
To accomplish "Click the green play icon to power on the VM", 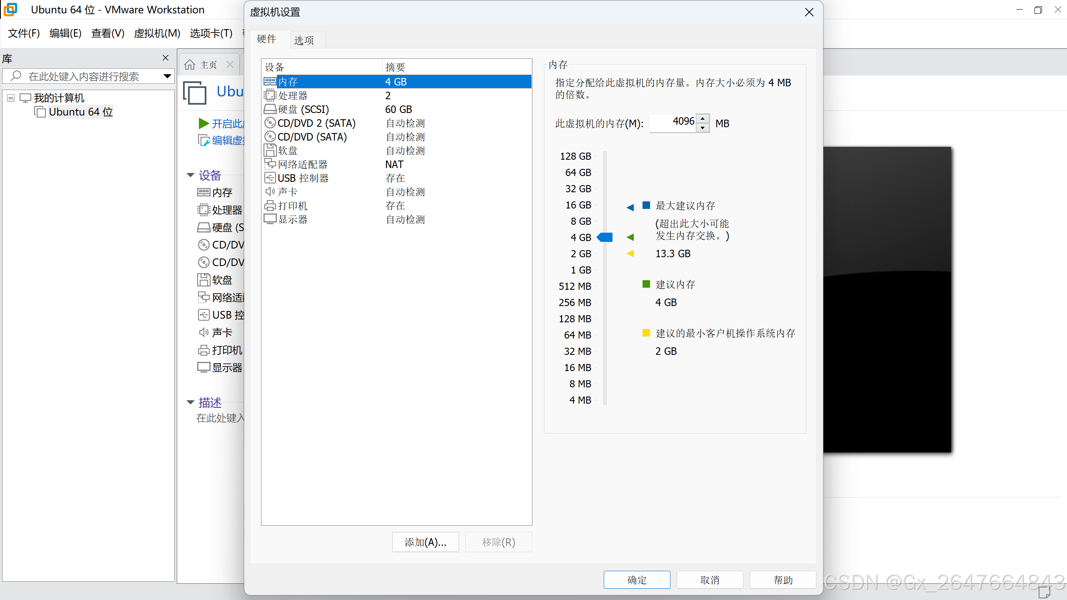I will click(x=204, y=123).
